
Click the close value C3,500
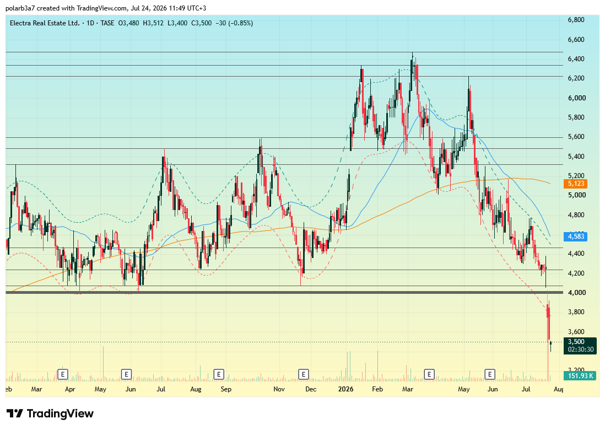click(202, 23)
